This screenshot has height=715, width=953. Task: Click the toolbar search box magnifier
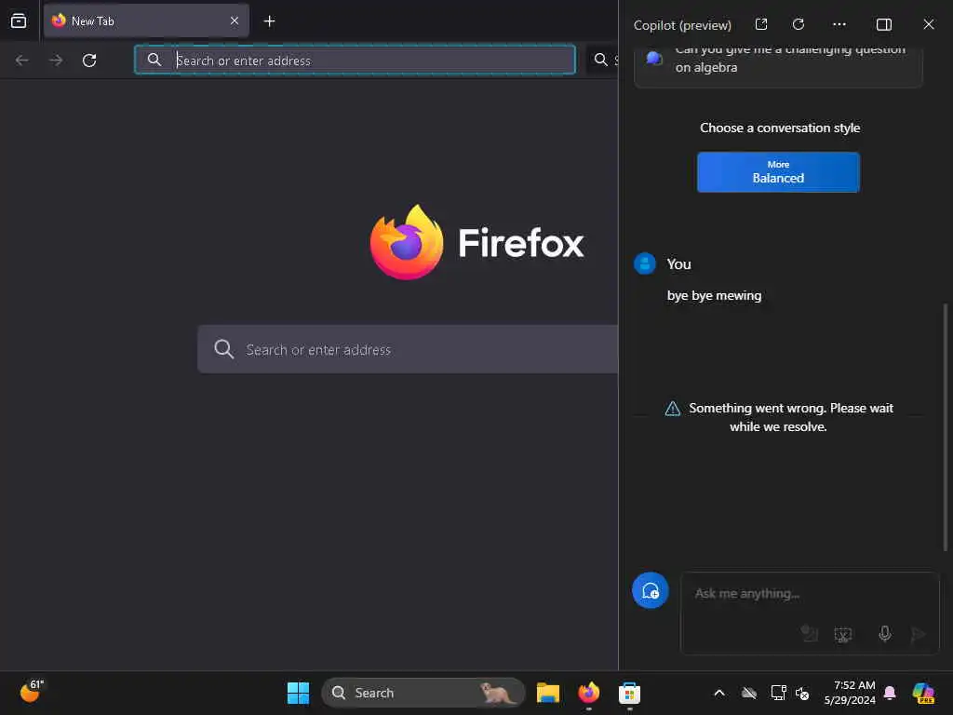pos(600,60)
